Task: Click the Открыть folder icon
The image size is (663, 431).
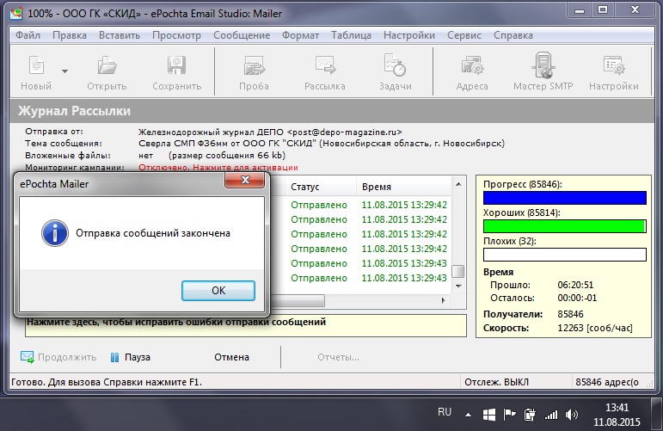Action: [107, 65]
